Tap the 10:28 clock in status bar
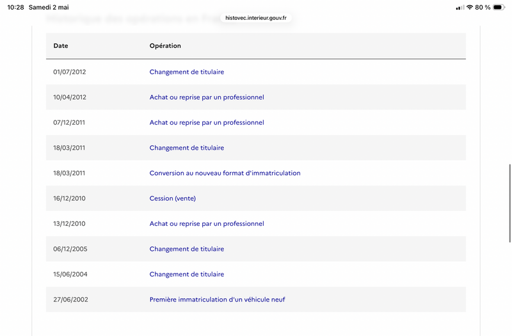Image resolution: width=512 pixels, height=336 pixels. (15, 7)
